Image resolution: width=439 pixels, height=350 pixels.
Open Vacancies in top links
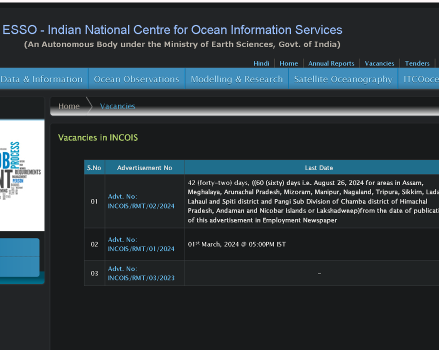(x=379, y=63)
